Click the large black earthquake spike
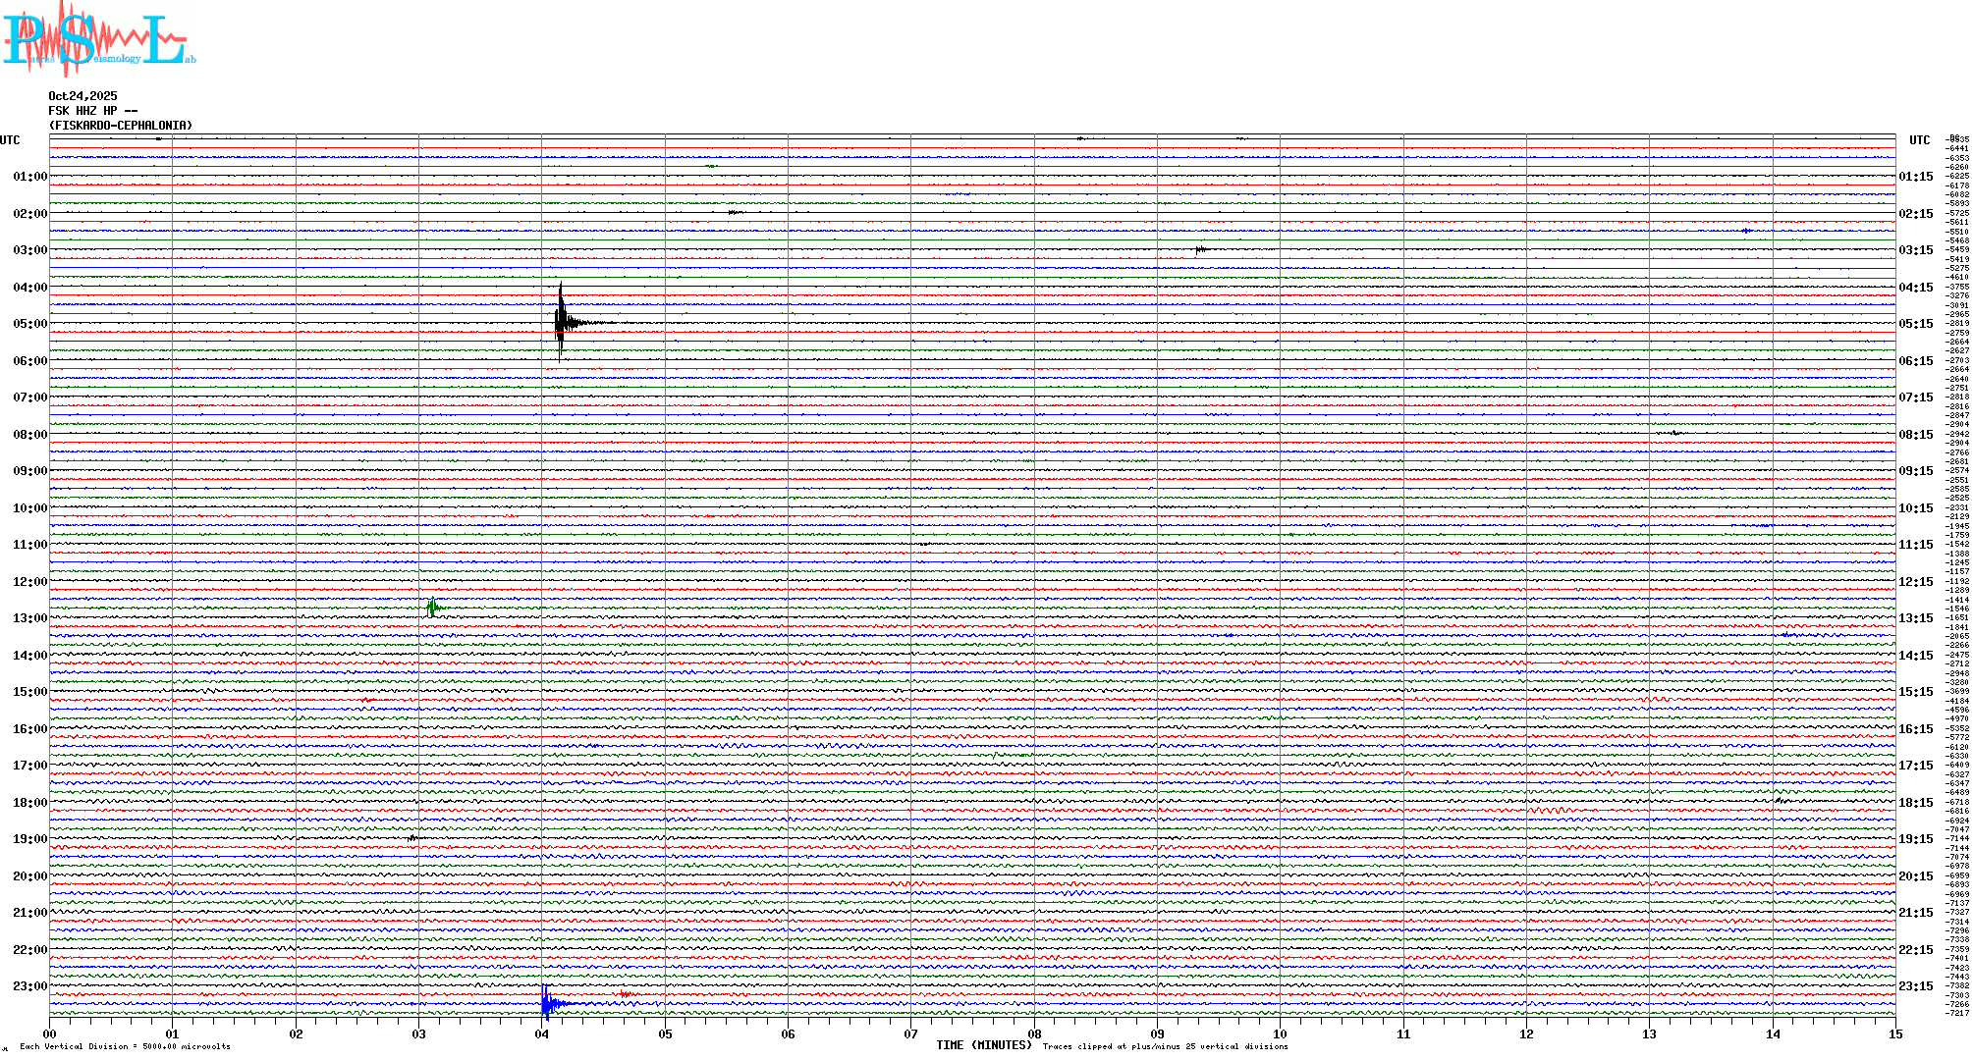The image size is (1974, 1060). tap(561, 322)
